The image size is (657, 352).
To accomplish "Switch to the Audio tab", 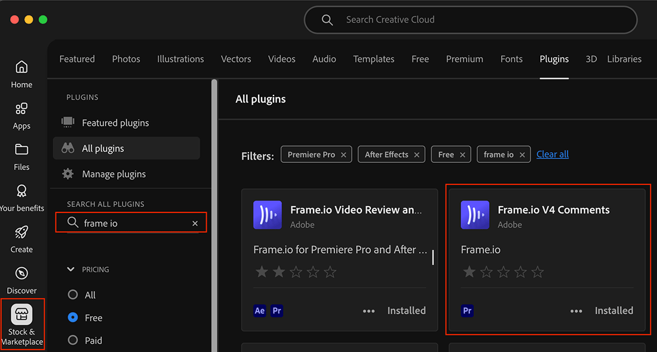I will coord(324,59).
